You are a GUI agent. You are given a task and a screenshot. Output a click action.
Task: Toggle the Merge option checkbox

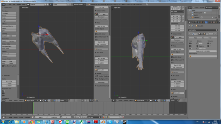198,44
